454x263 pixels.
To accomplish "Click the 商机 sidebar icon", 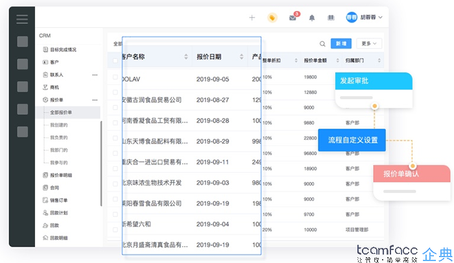I will 45,87.
